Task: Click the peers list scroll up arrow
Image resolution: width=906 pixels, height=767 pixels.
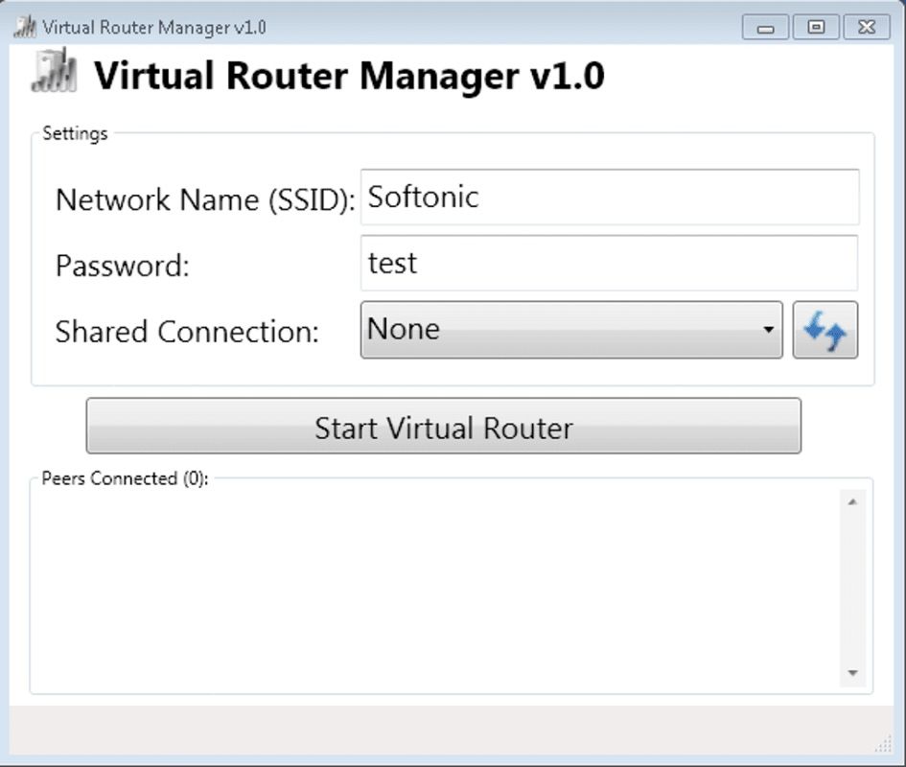Action: 852,501
